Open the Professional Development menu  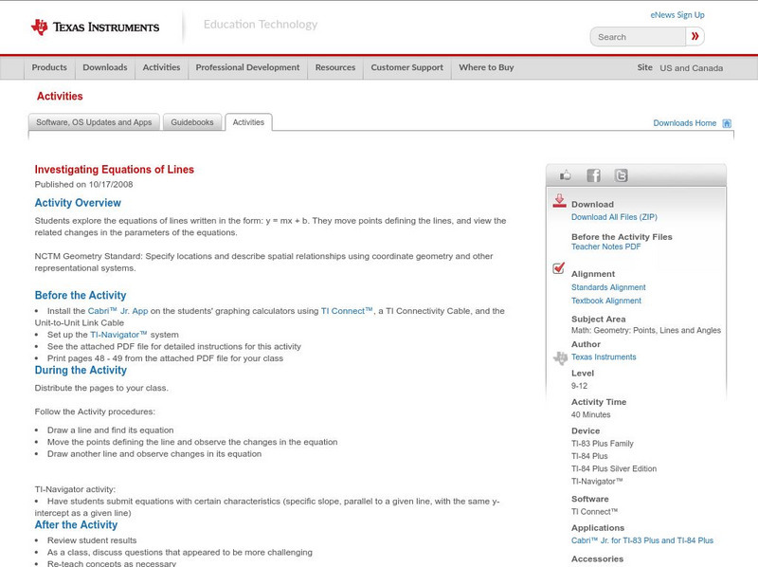coord(247,68)
